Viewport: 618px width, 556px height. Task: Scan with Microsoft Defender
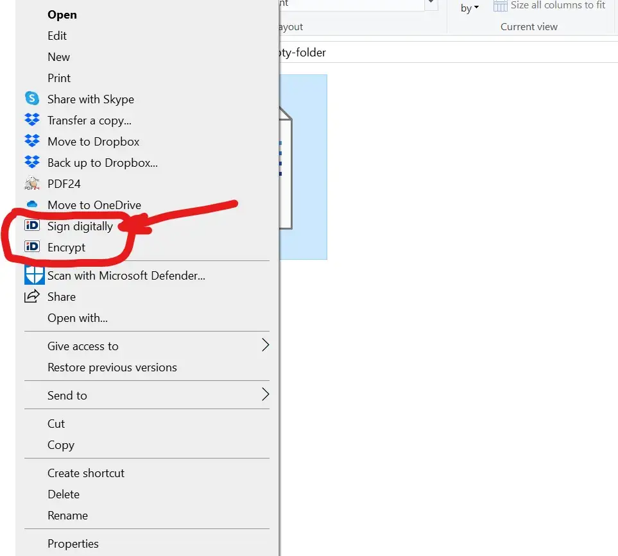click(126, 275)
